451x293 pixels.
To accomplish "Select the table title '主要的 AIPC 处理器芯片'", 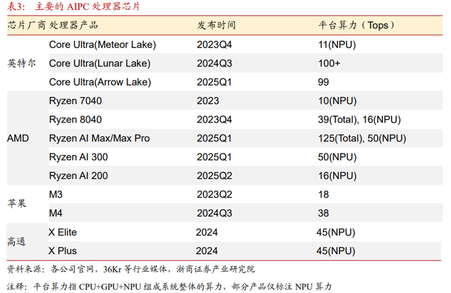I will pyautogui.click(x=87, y=6).
